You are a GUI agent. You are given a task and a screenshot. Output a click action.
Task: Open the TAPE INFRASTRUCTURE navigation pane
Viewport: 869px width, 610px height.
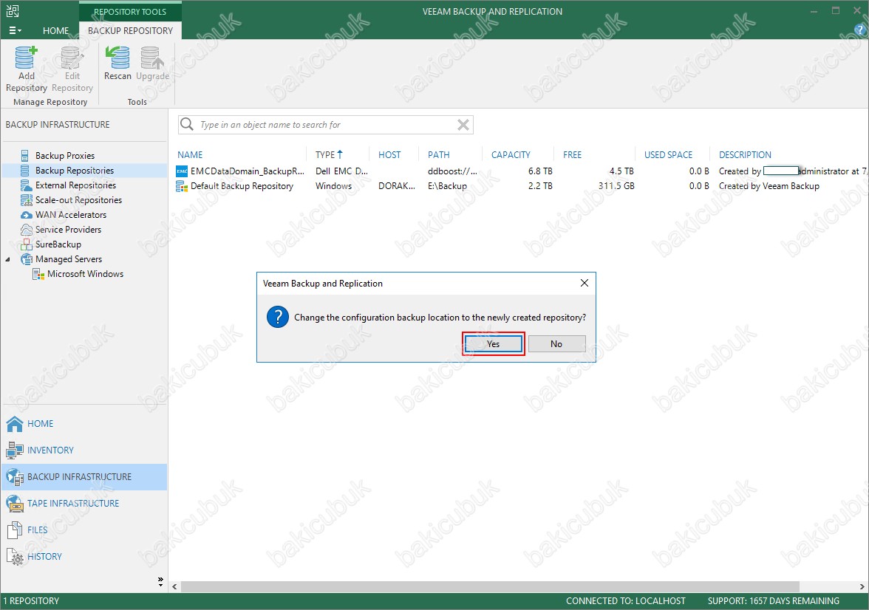tap(83, 504)
